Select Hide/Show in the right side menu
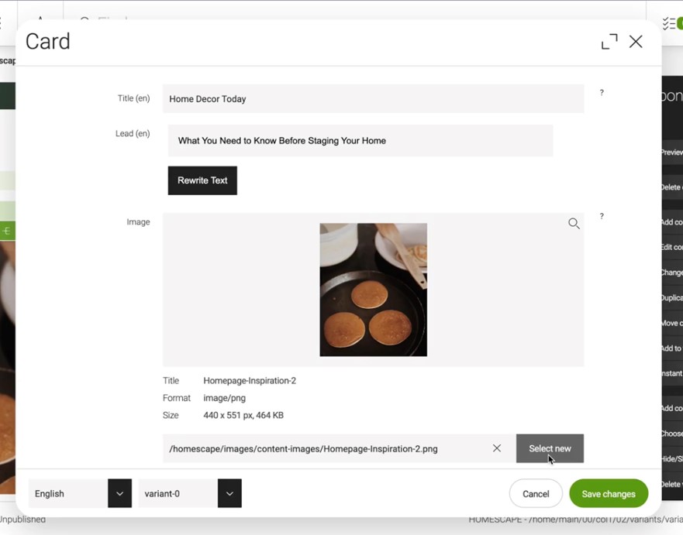Viewport: 683px width, 535px height. (x=671, y=459)
